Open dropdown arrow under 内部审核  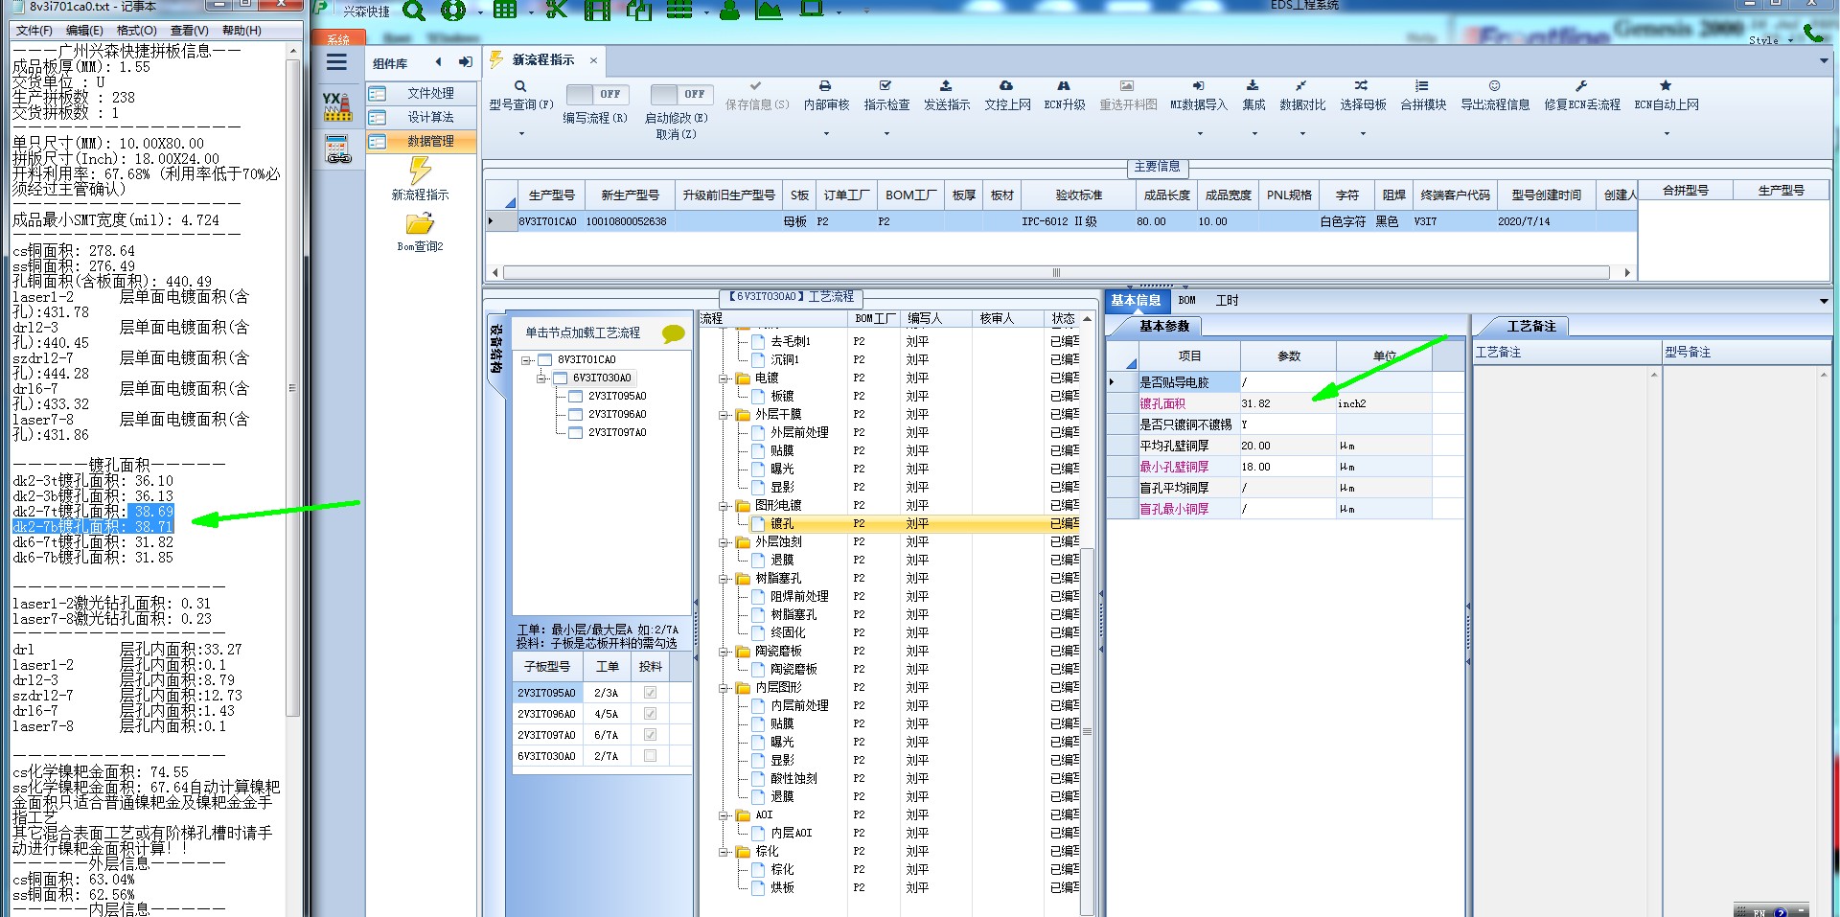[x=826, y=134]
